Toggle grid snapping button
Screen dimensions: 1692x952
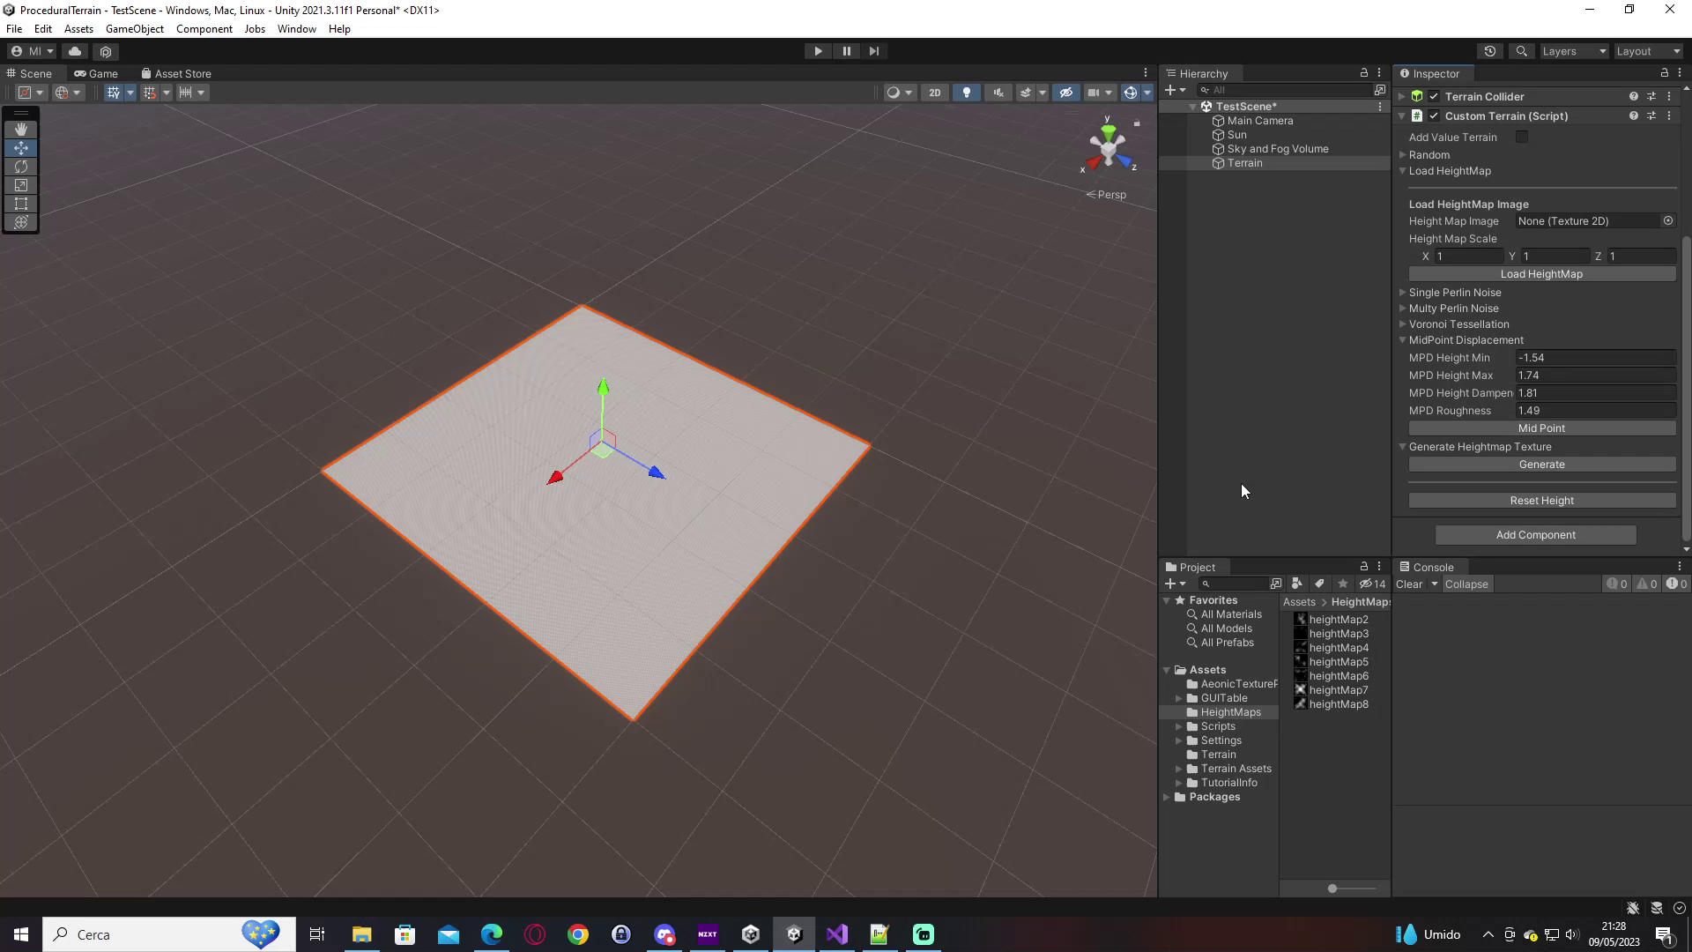click(x=149, y=93)
